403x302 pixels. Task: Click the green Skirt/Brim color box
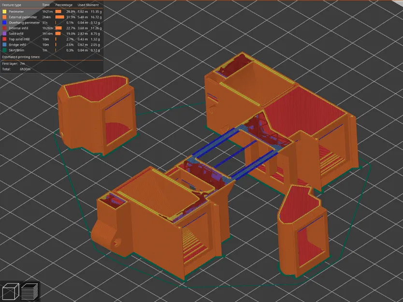click(4, 50)
